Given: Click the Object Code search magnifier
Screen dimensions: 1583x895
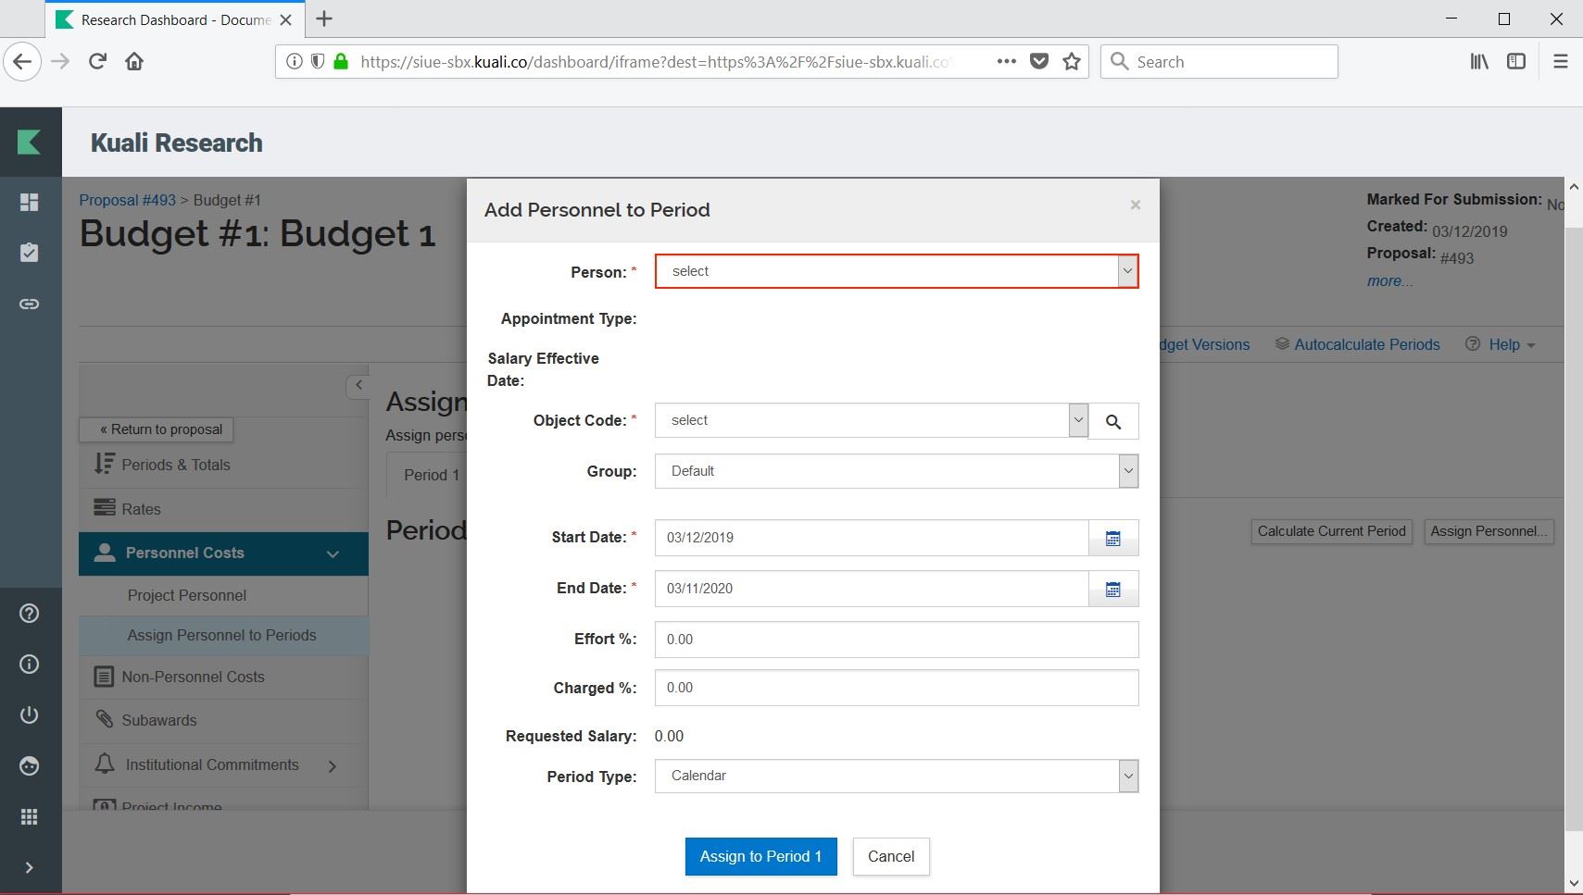Looking at the screenshot, I should point(1112,421).
